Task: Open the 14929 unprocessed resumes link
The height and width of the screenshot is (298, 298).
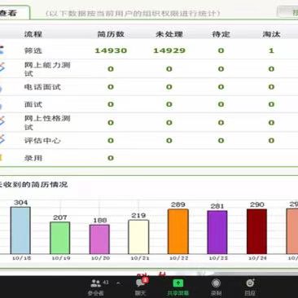Action: click(169, 50)
